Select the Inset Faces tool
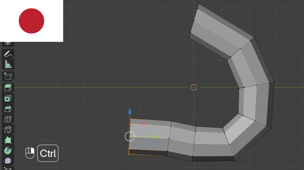The height and width of the screenshot is (170, 304). click(8, 99)
